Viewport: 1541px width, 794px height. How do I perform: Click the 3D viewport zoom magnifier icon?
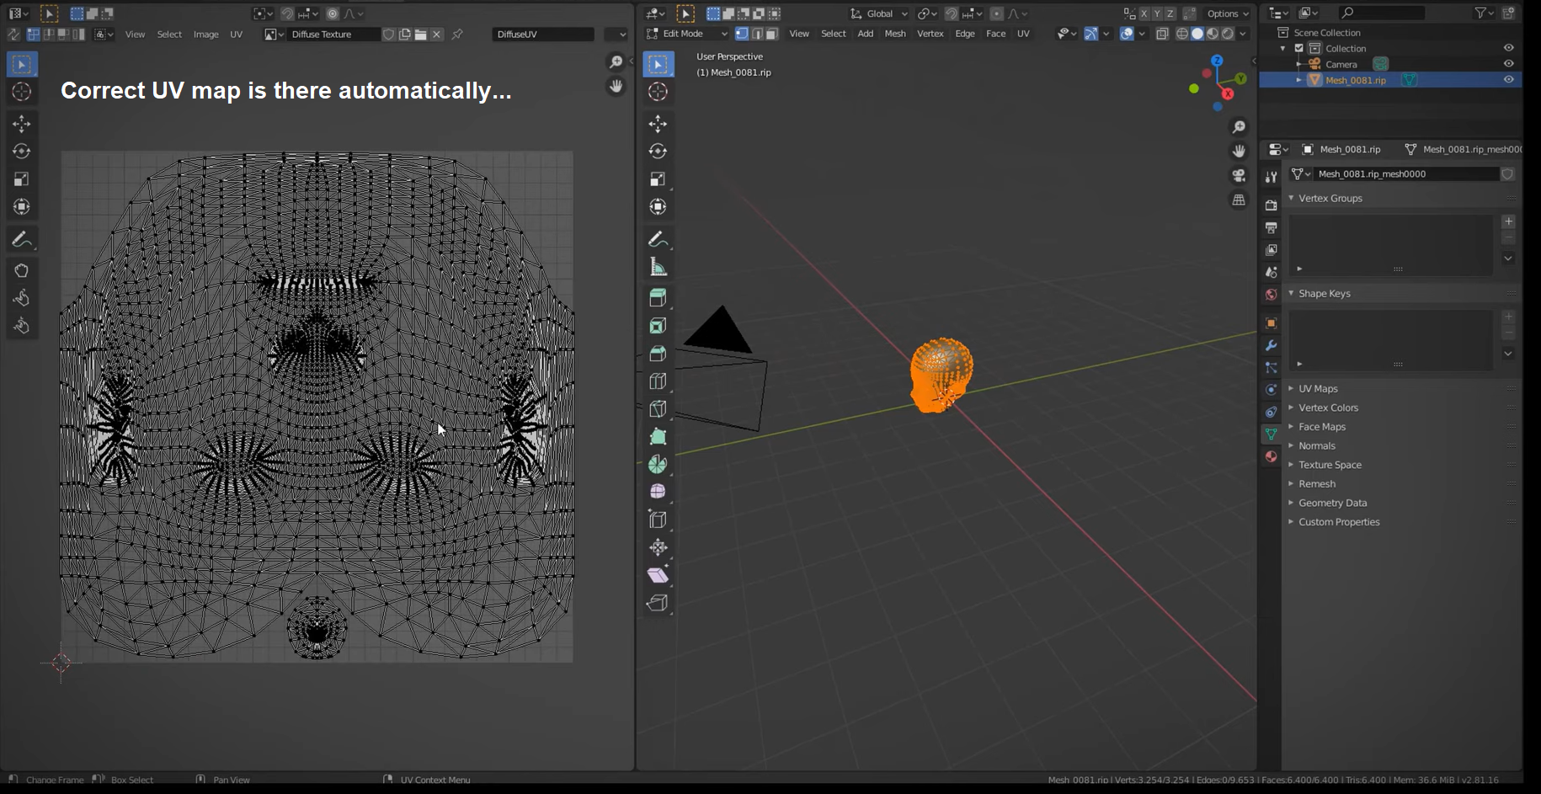pyautogui.click(x=1239, y=127)
